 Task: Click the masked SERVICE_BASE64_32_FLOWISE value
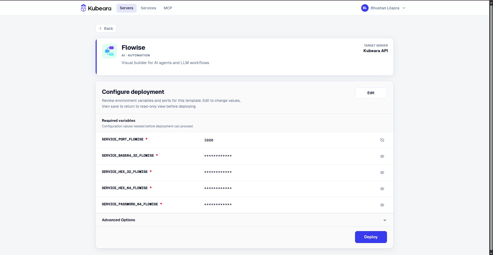coord(218,156)
